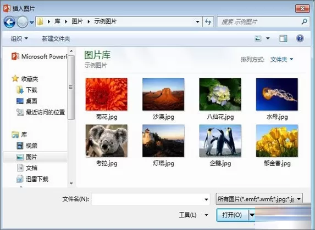The height and width of the screenshot is (230, 315).
Task: Select the 图片 library in sidebar
Action: pyautogui.click(x=36, y=157)
